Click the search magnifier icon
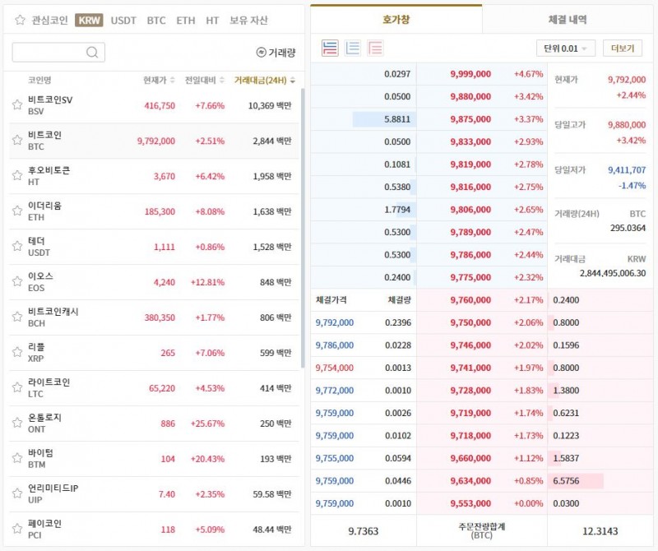Image resolution: width=658 pixels, height=551 pixels. (x=94, y=53)
